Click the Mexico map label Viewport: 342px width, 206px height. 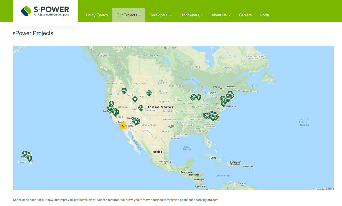[157, 152]
